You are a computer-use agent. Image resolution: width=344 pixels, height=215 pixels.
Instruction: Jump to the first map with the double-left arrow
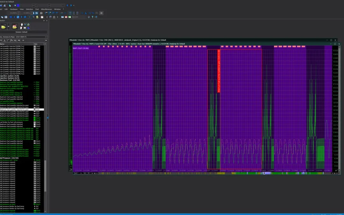click(x=11, y=17)
